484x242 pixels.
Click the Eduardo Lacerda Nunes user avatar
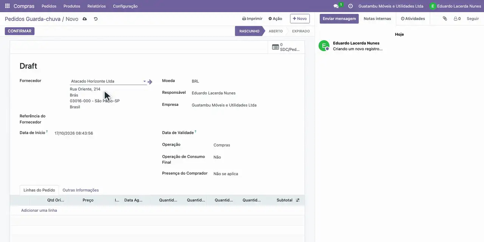[433, 6]
